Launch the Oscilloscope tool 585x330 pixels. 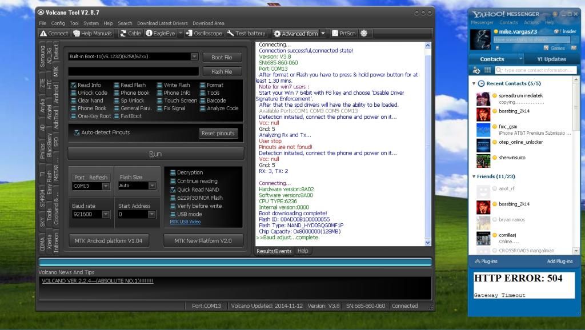[204, 33]
